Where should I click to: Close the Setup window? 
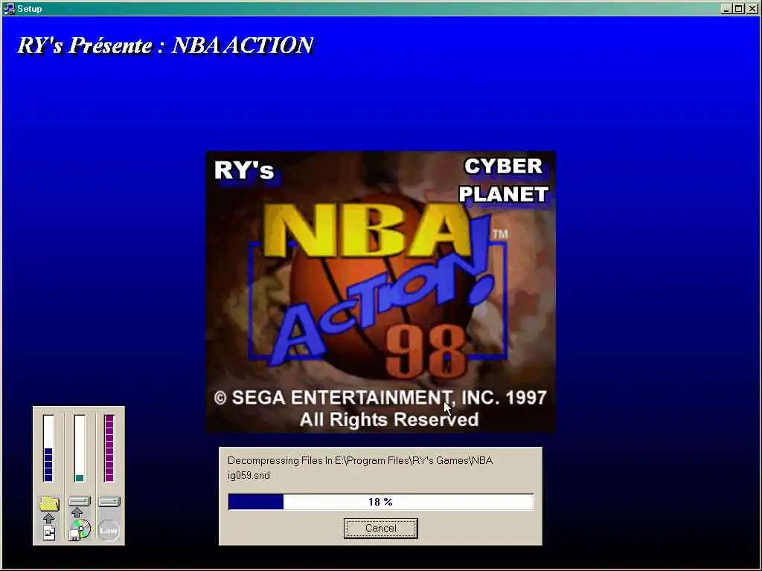752,9
